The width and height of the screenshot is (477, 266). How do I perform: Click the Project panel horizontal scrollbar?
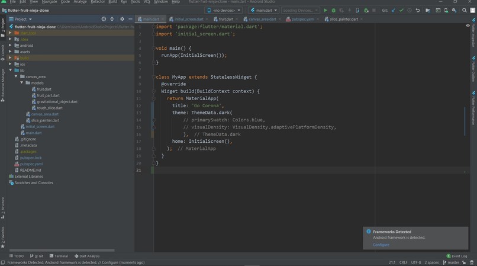[62, 250]
